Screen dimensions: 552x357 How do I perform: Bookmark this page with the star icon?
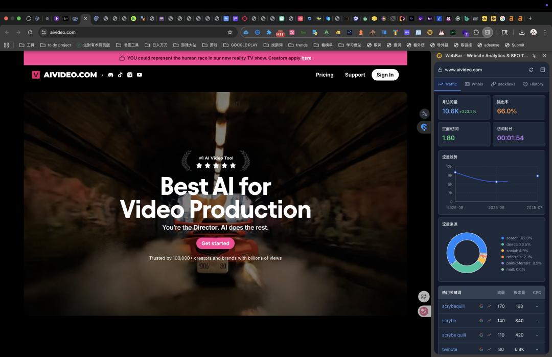(x=230, y=32)
